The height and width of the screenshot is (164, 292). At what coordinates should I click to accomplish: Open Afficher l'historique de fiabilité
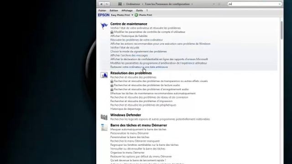(x=129, y=36)
